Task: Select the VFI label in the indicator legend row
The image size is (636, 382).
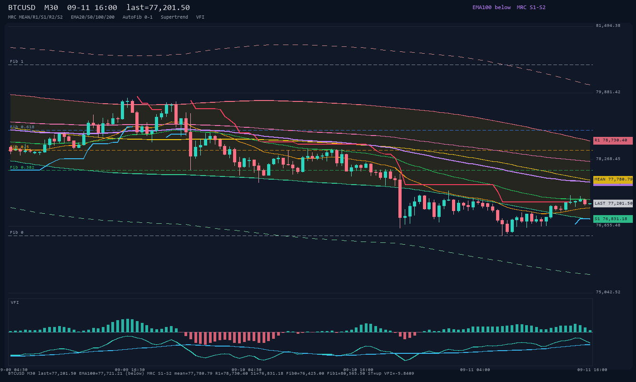Action: (200, 17)
